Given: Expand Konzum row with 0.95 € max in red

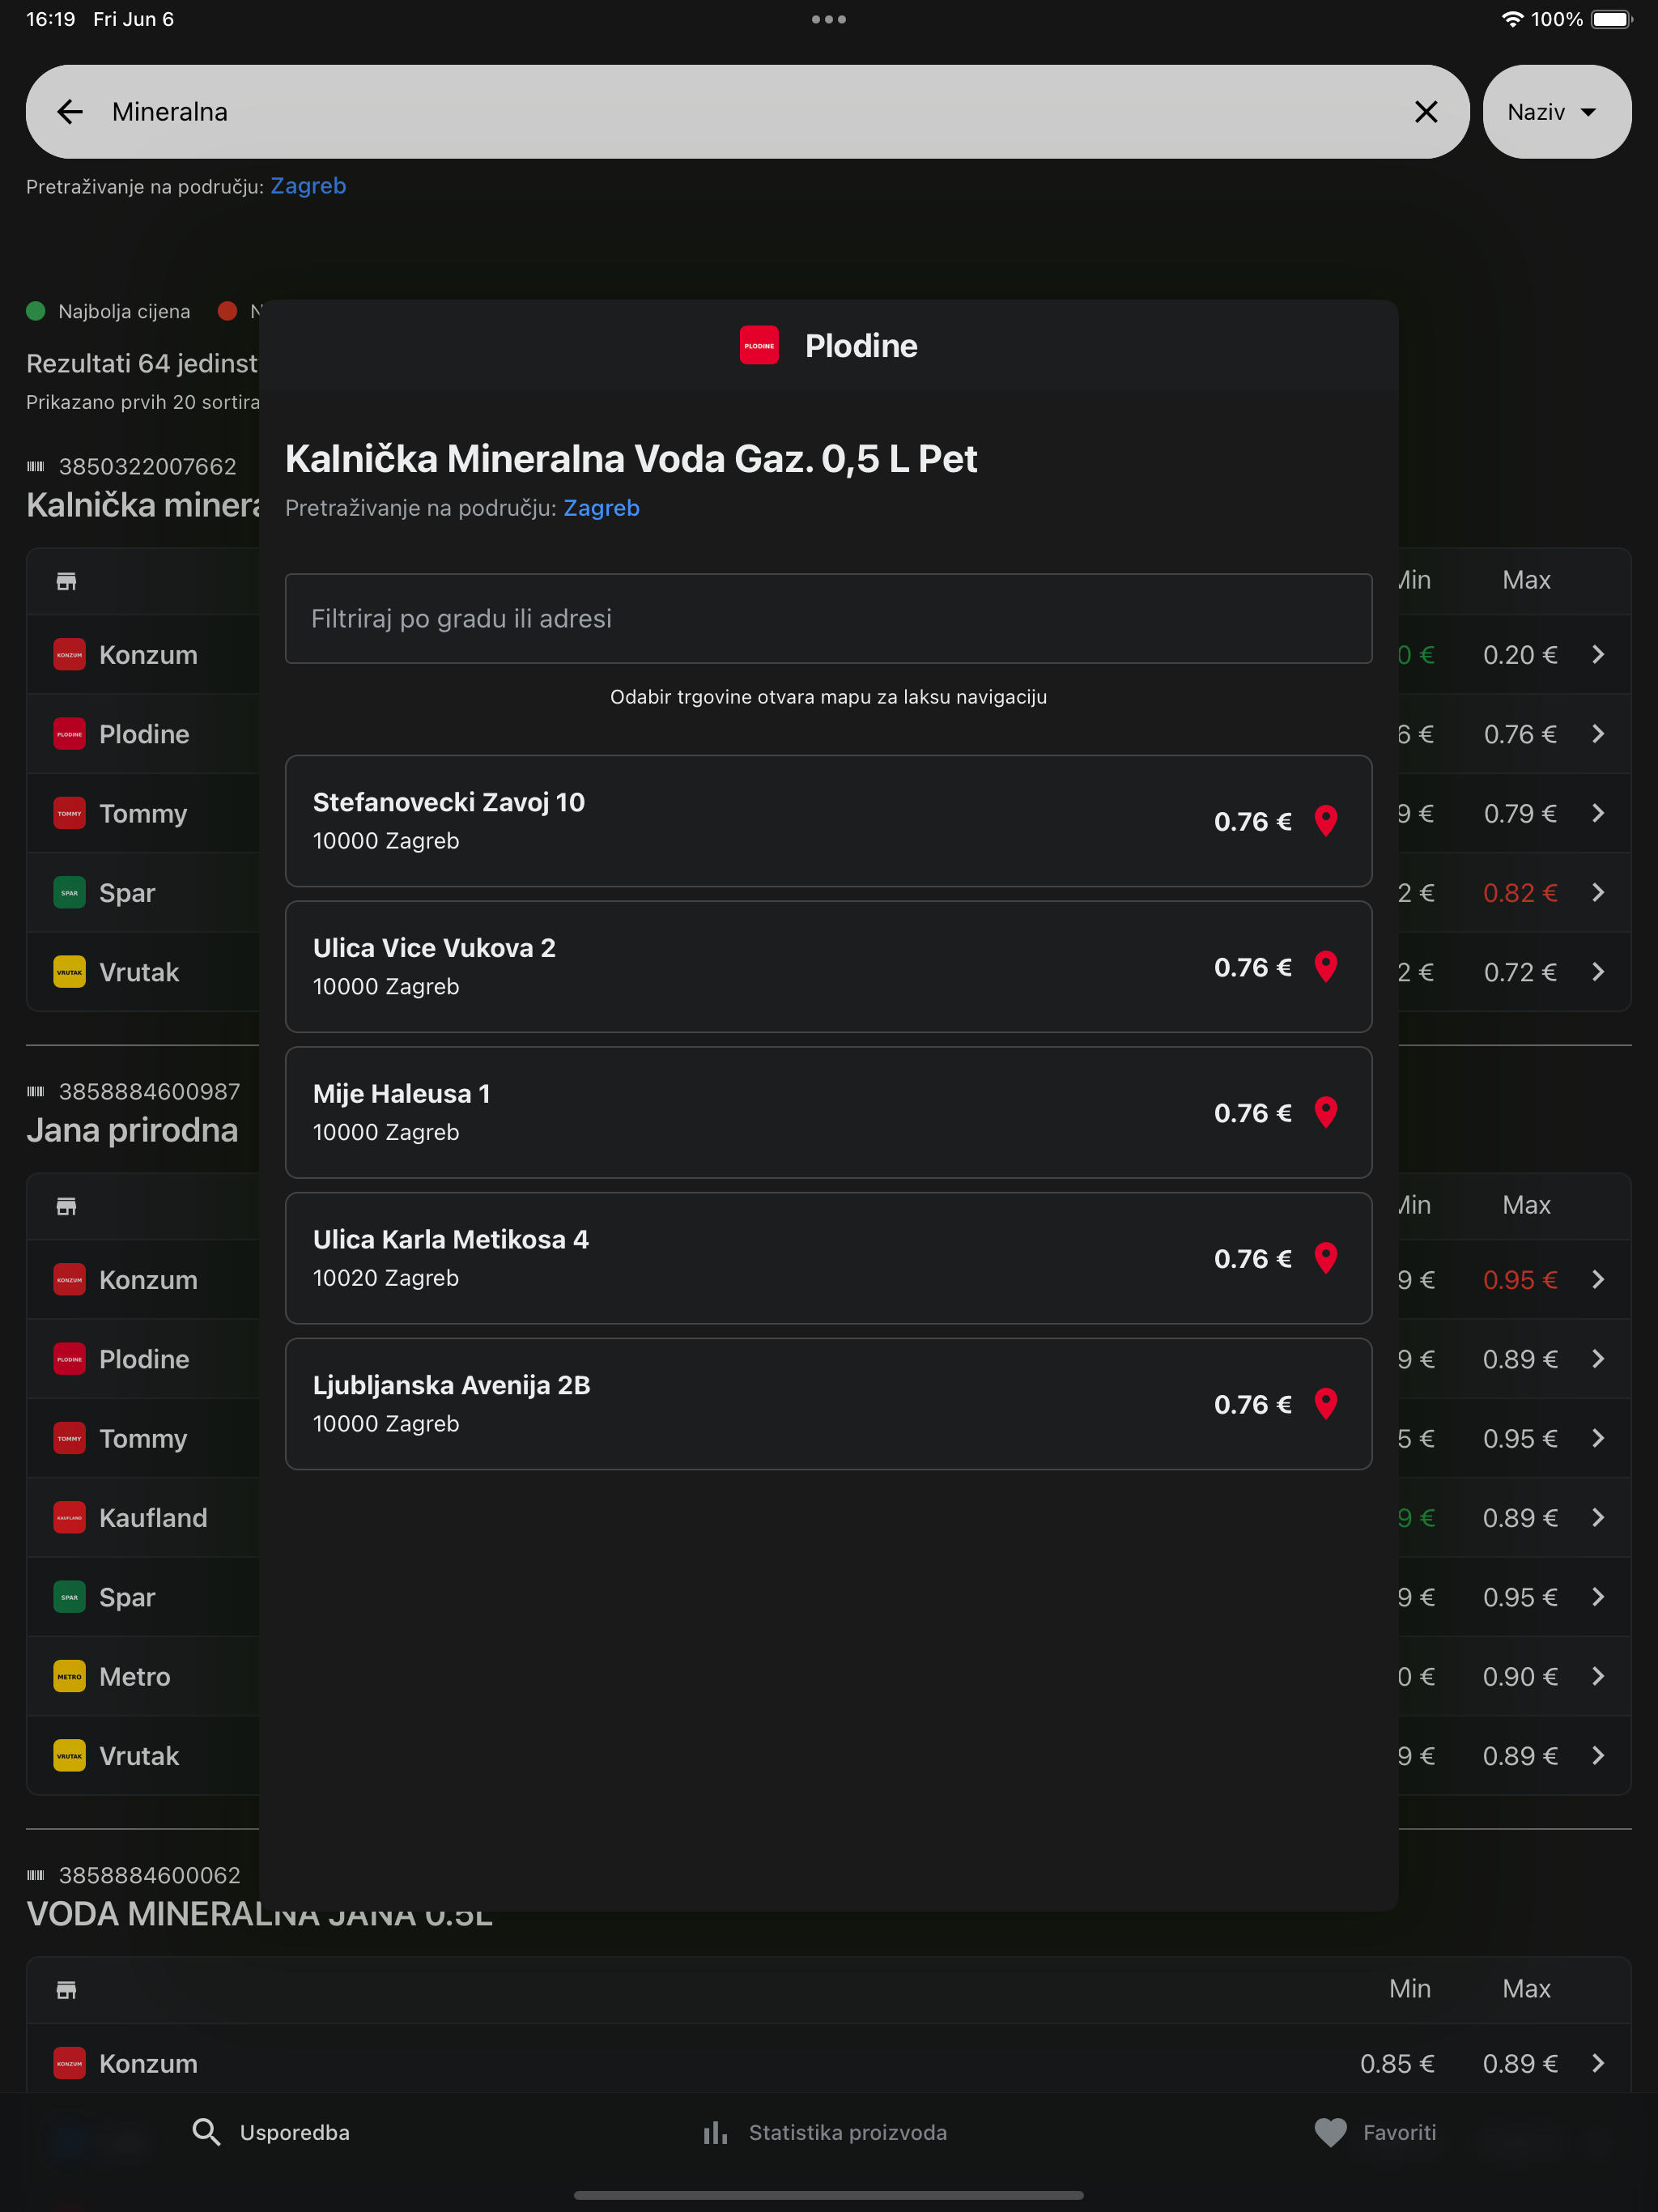Looking at the screenshot, I should tap(1598, 1280).
